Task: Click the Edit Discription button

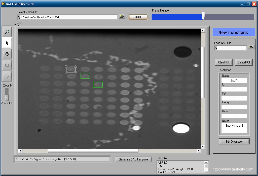Action: click(234, 141)
